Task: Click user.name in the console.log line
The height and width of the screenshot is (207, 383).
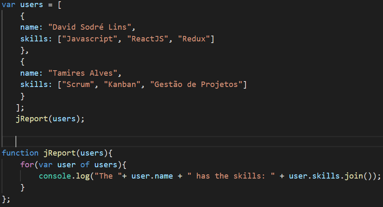Action: 152,176
